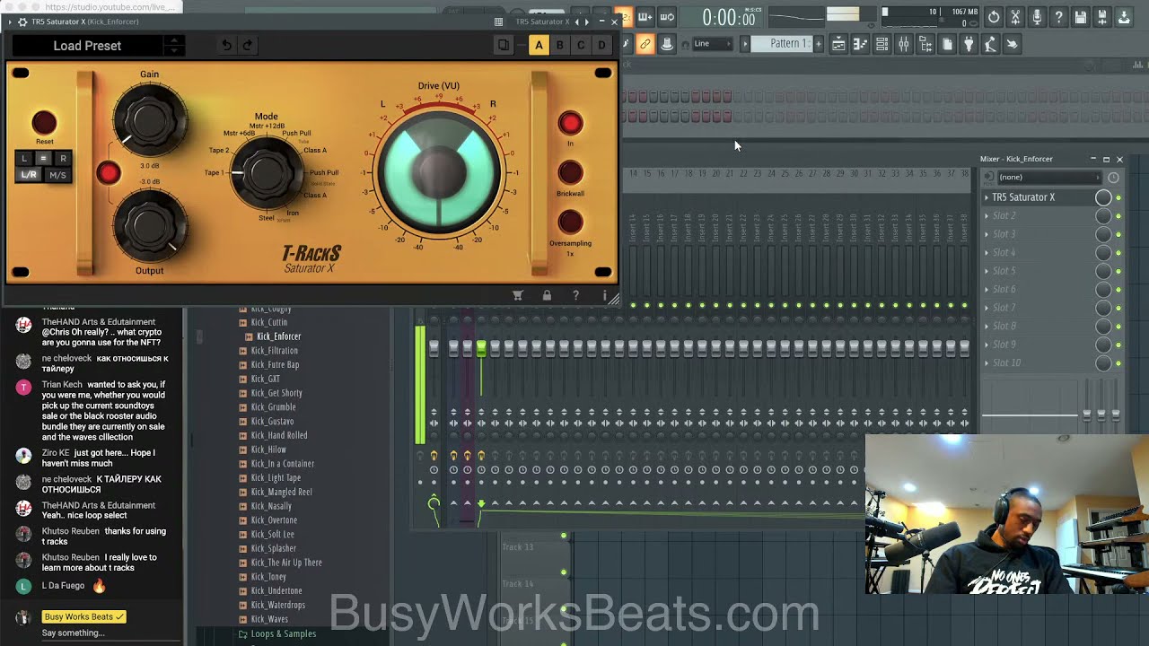Screen dimensions: 1149x646
Task: Click the project info page icon in toolbar
Action: pyautogui.click(x=947, y=44)
